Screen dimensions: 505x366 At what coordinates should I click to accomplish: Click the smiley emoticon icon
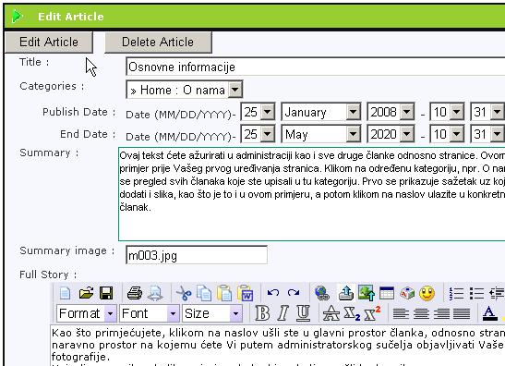coord(427,293)
